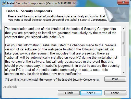Click the 'Please read the contractual information' text

(57, 18)
